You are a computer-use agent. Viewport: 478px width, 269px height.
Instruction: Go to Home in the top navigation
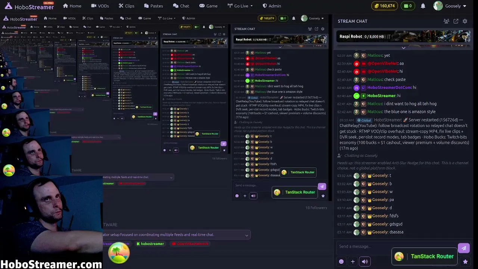72,6
